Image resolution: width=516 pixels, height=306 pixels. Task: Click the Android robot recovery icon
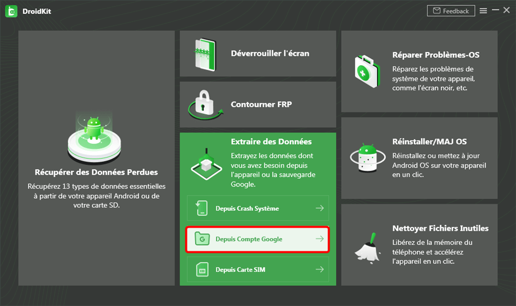(94, 138)
